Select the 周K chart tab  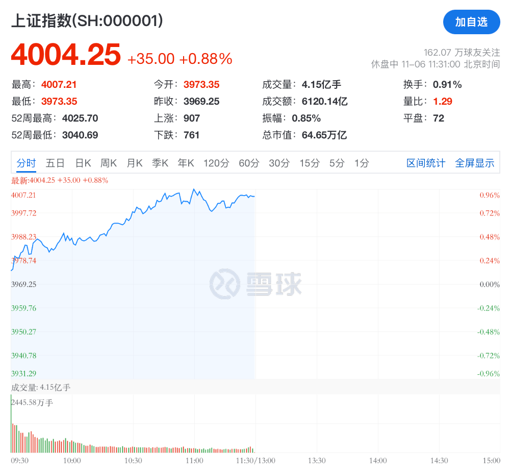click(x=109, y=163)
